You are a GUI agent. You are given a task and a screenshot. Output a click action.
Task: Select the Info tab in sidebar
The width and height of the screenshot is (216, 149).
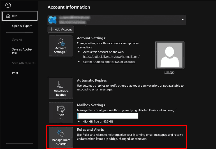pos(19,16)
